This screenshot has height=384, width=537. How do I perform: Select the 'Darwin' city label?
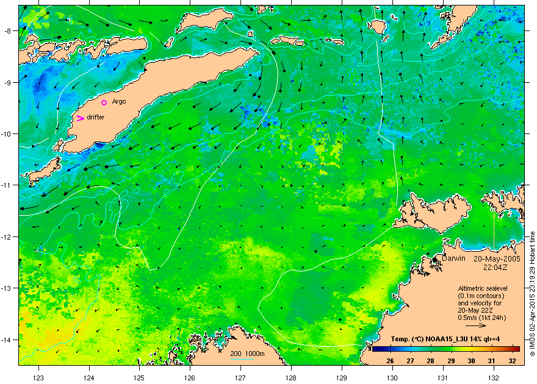[453, 258]
